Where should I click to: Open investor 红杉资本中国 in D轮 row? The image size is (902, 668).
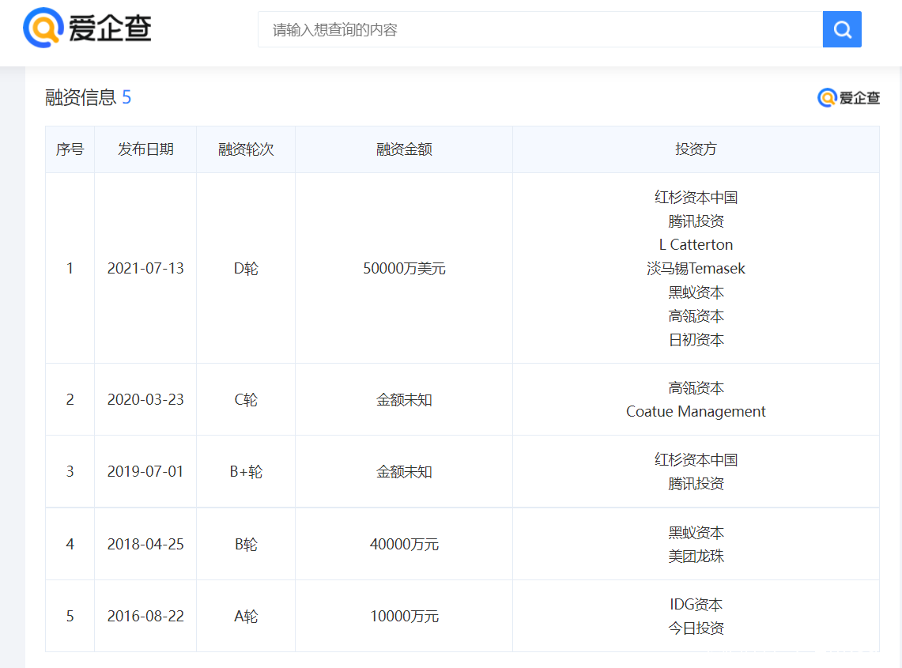(x=696, y=198)
